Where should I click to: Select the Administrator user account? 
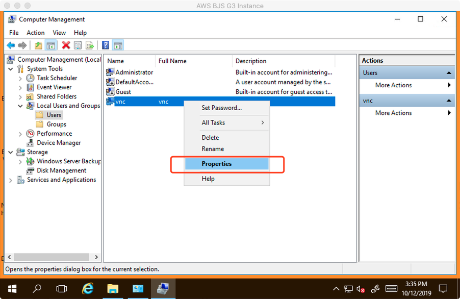[x=134, y=72]
